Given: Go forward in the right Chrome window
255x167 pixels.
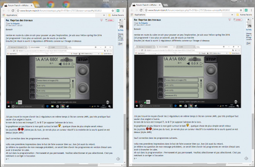Looking at the screenshot, I should click(136, 10).
